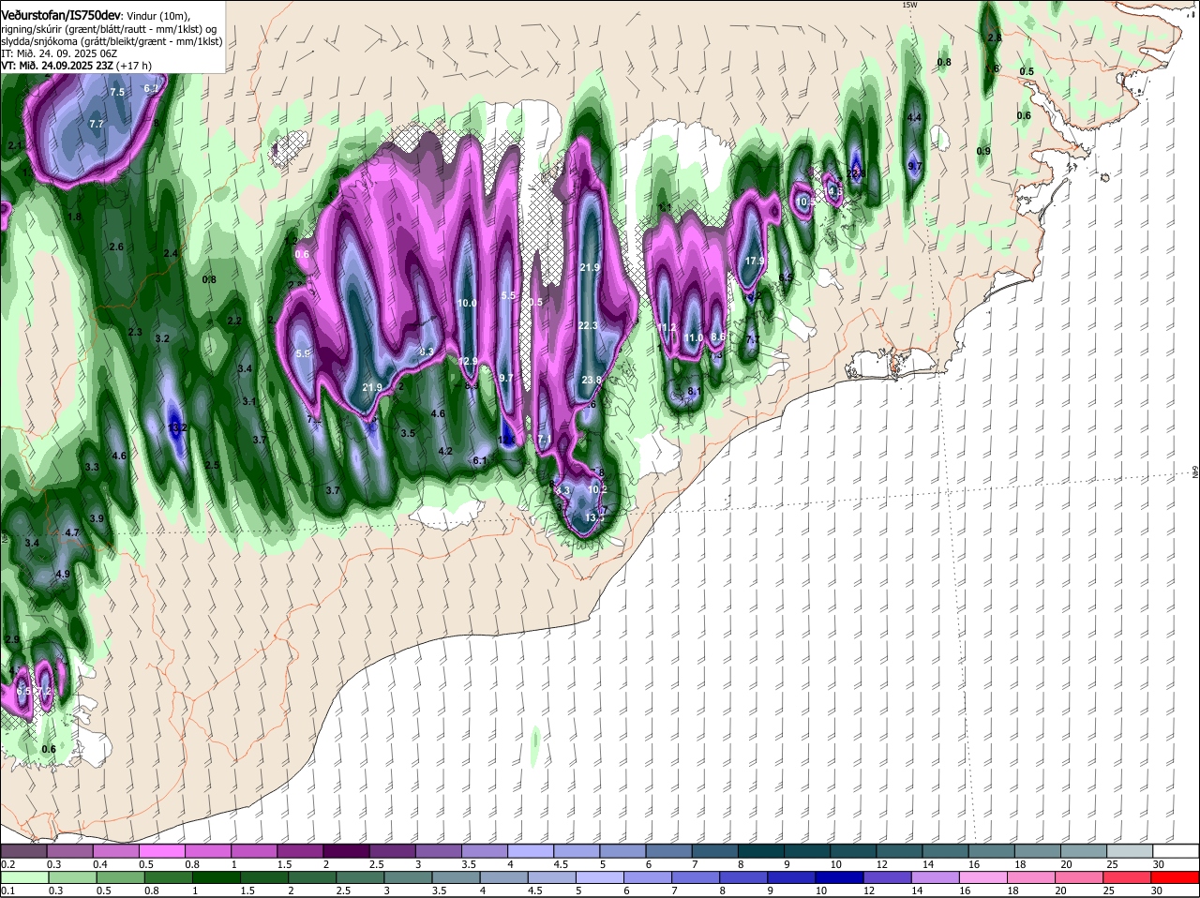Image resolution: width=1200 pixels, height=898 pixels.
Task: Click the 'VT: Mið. 24.09.2025 23Z' line
Action: 76,66
